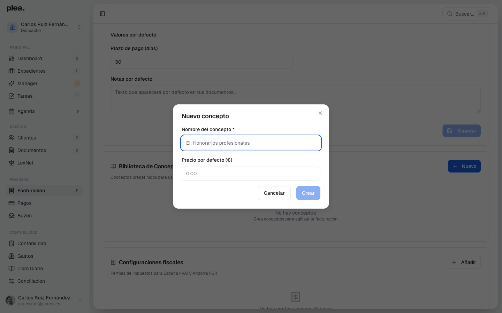Click the Nuevo concept button

pos(464,166)
